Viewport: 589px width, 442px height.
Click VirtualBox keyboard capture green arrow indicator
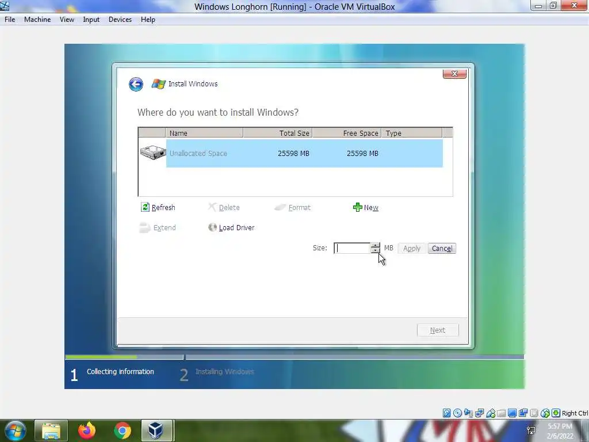pyautogui.click(x=556, y=413)
